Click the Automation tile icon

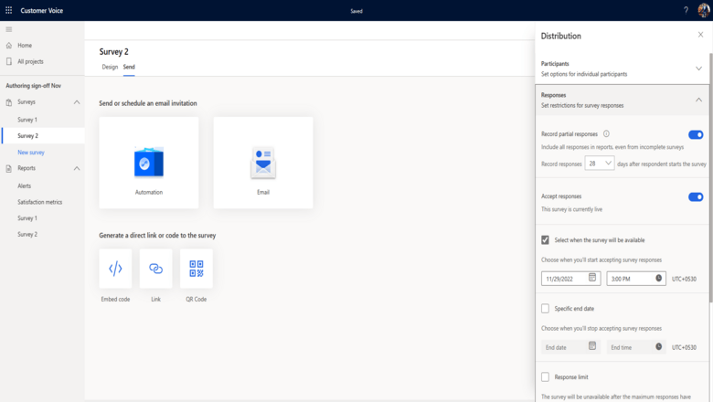point(148,162)
